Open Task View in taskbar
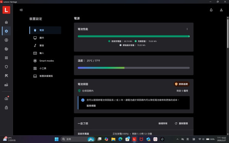 pos(99,139)
